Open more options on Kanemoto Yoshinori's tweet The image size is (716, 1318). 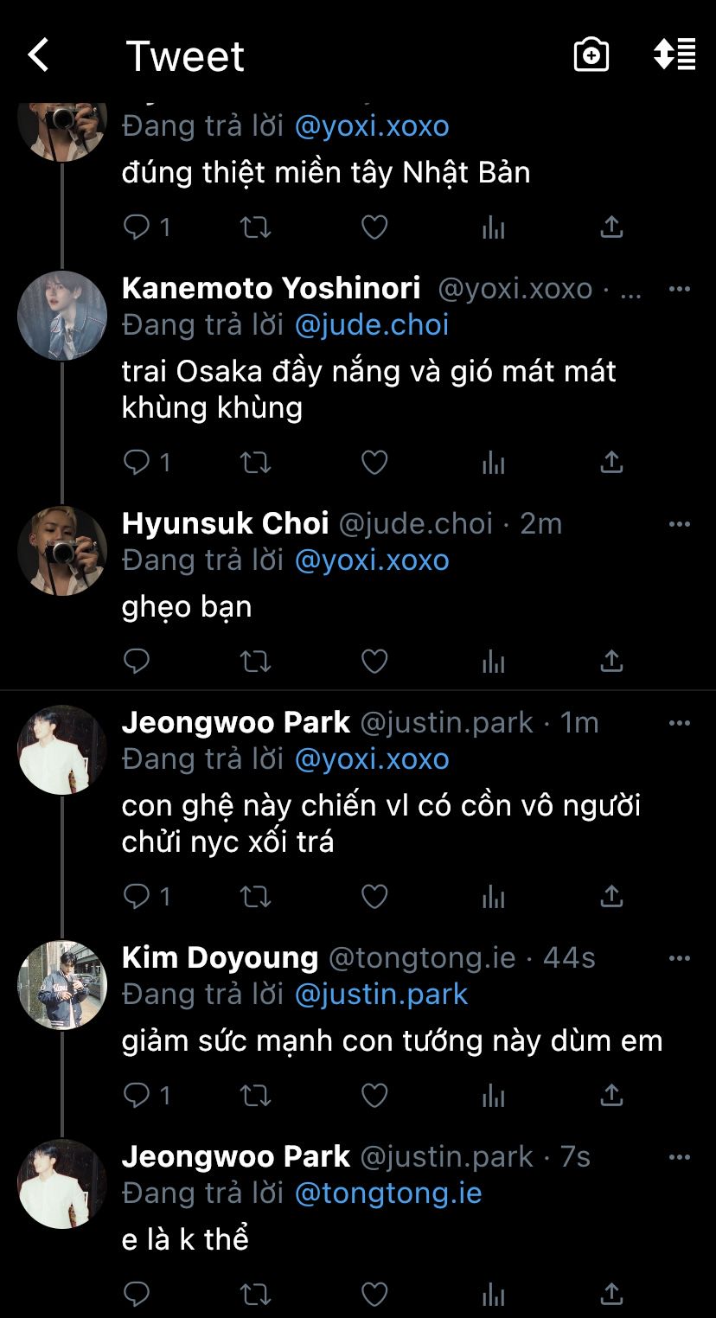[680, 289]
